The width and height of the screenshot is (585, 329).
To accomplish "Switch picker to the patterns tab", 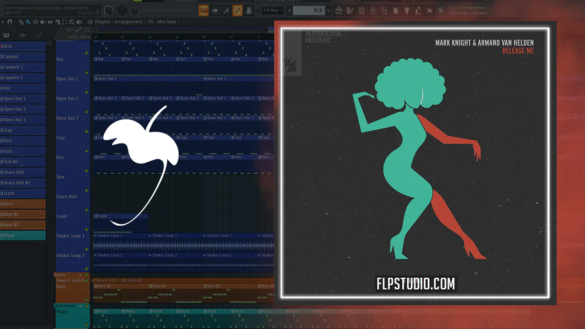I will [6, 35].
